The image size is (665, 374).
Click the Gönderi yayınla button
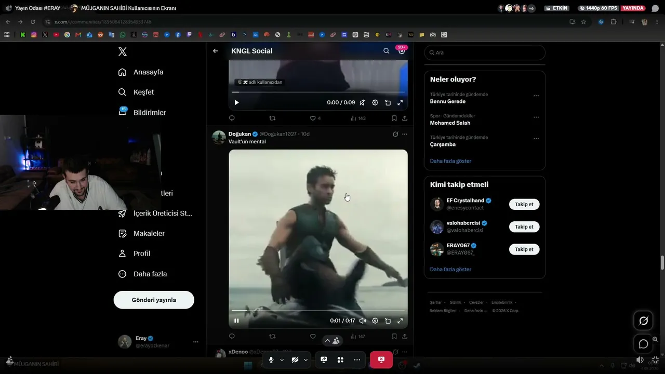pos(154,300)
